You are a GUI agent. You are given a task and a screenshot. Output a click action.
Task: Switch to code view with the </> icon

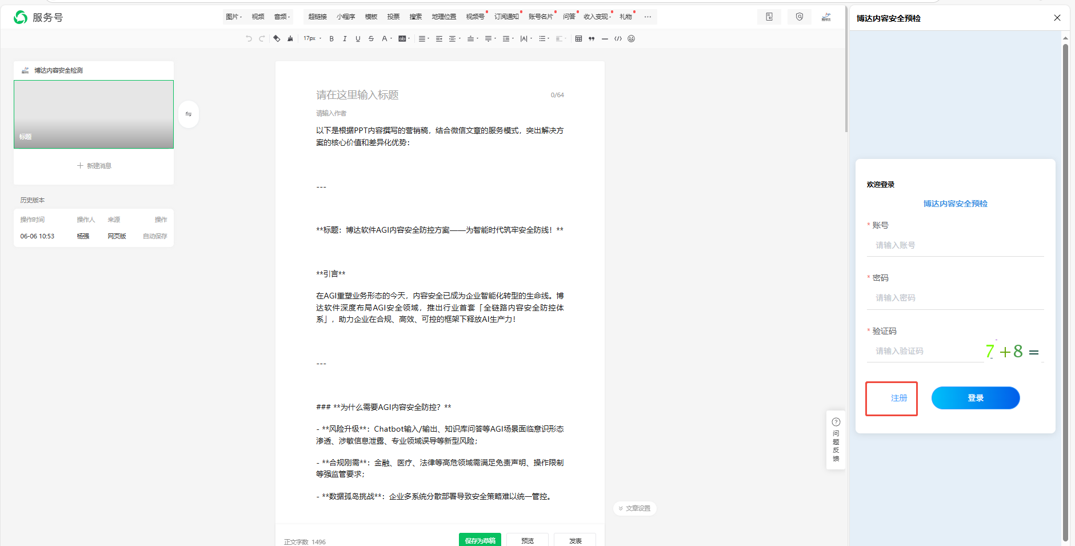[618, 38]
